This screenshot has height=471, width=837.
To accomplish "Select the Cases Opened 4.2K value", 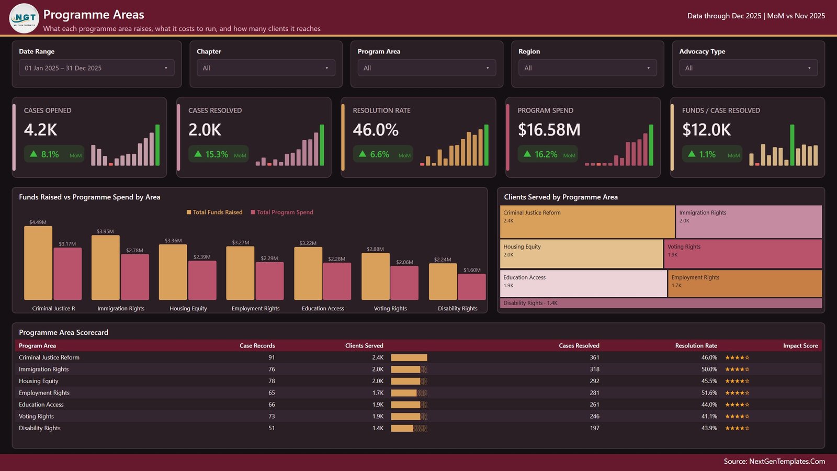I will 41,130.
